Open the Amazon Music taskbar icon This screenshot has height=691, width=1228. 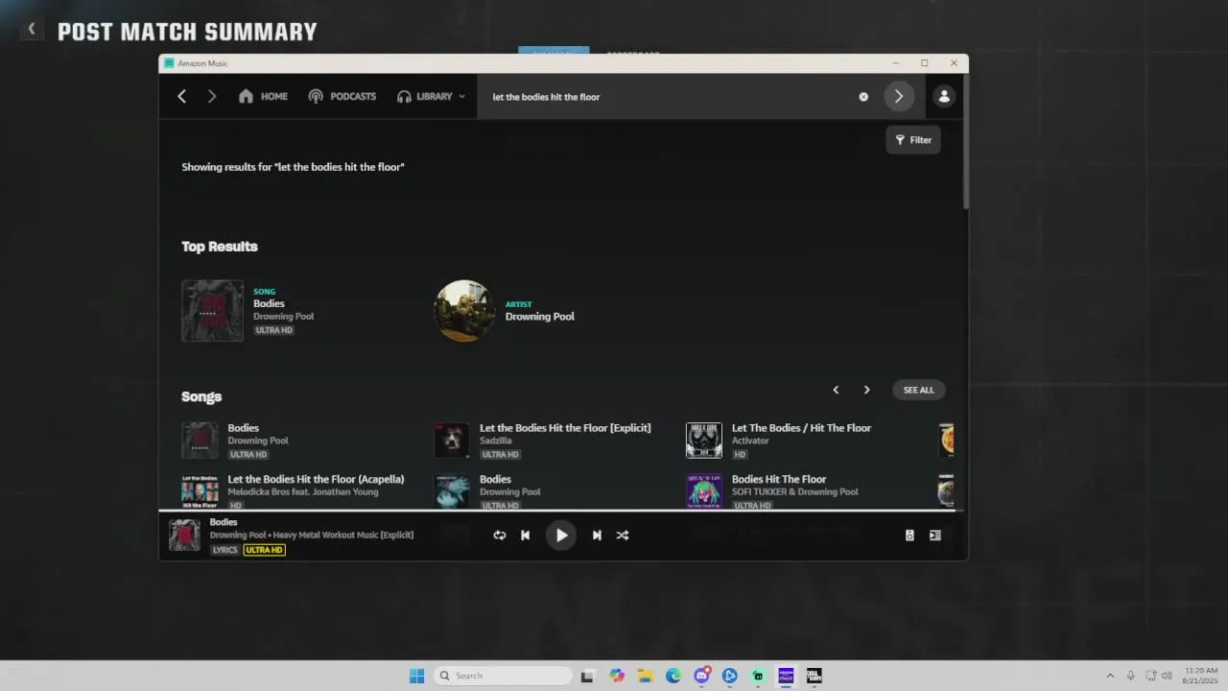pyautogui.click(x=786, y=676)
